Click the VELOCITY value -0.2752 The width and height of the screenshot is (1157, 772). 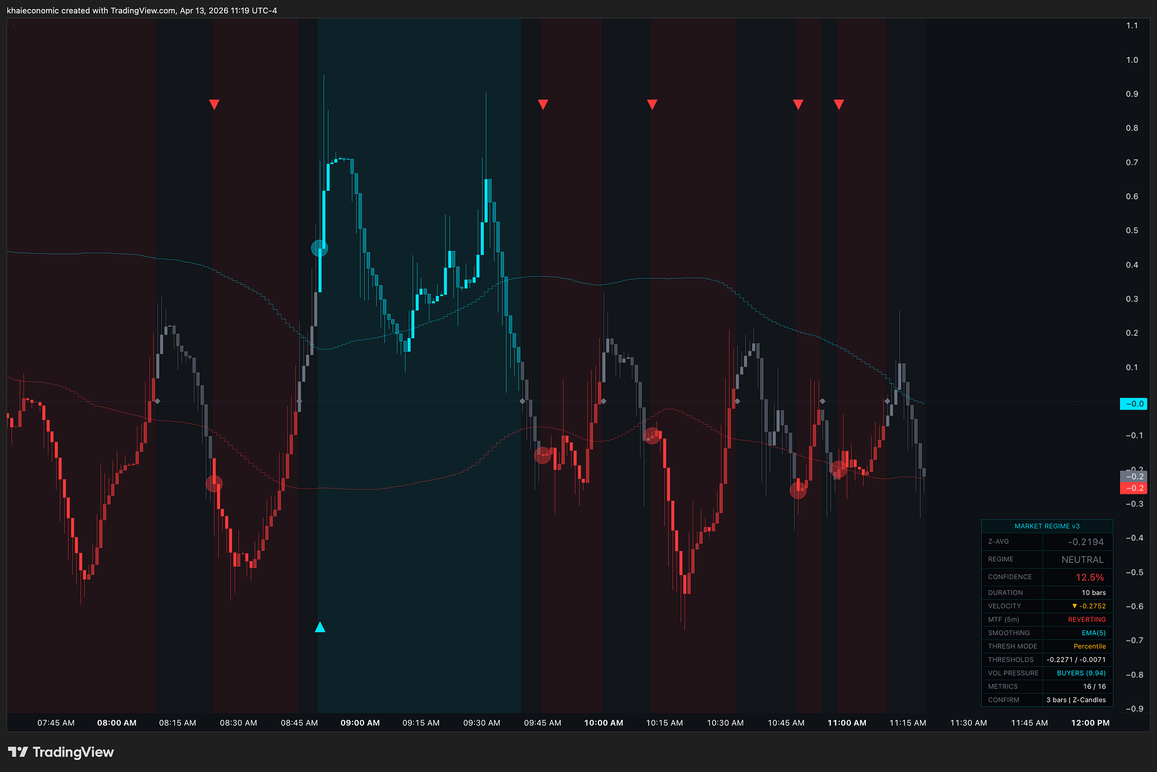click(x=1089, y=606)
